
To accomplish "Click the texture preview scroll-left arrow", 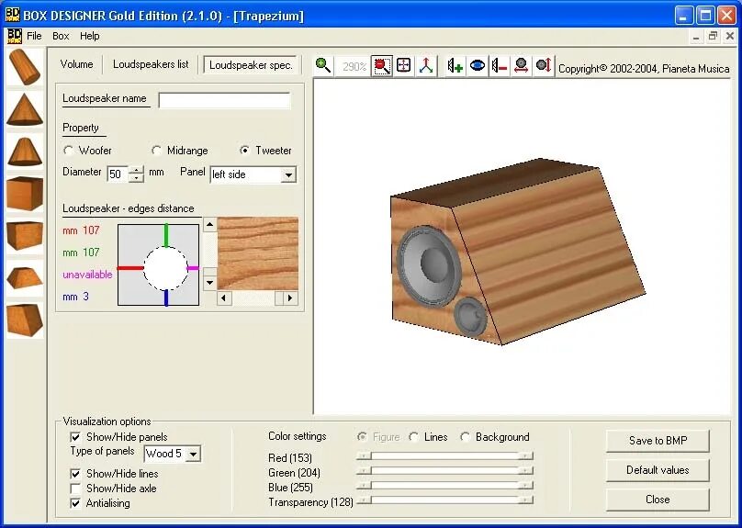I will click(x=224, y=298).
